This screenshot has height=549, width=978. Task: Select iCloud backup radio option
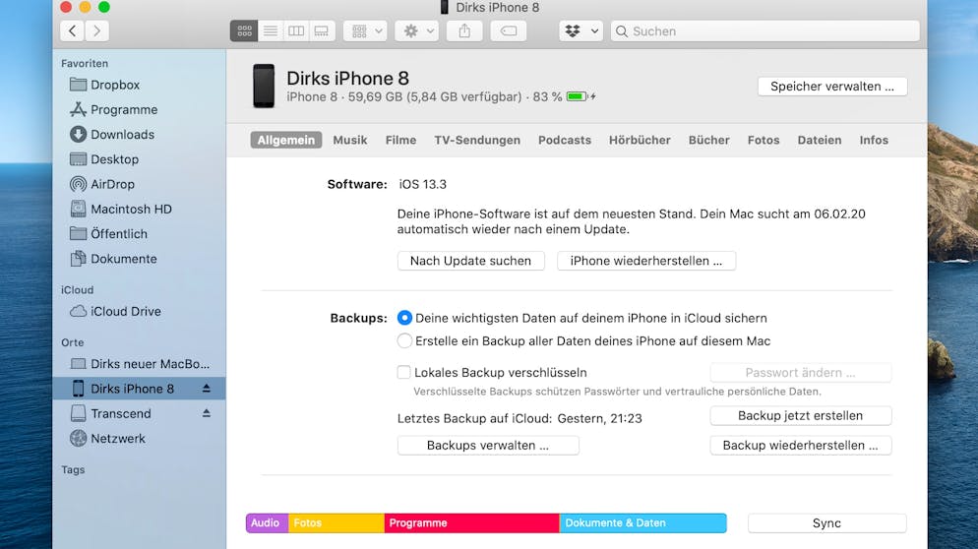(x=404, y=318)
